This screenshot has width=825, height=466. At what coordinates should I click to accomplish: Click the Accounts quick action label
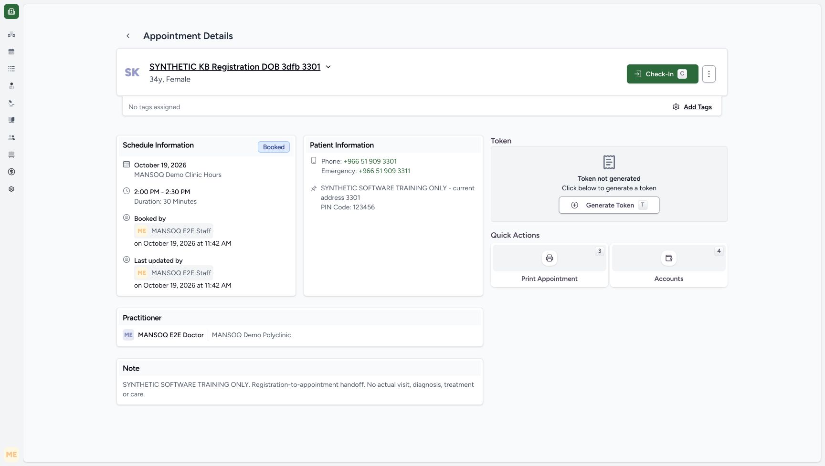pos(669,279)
